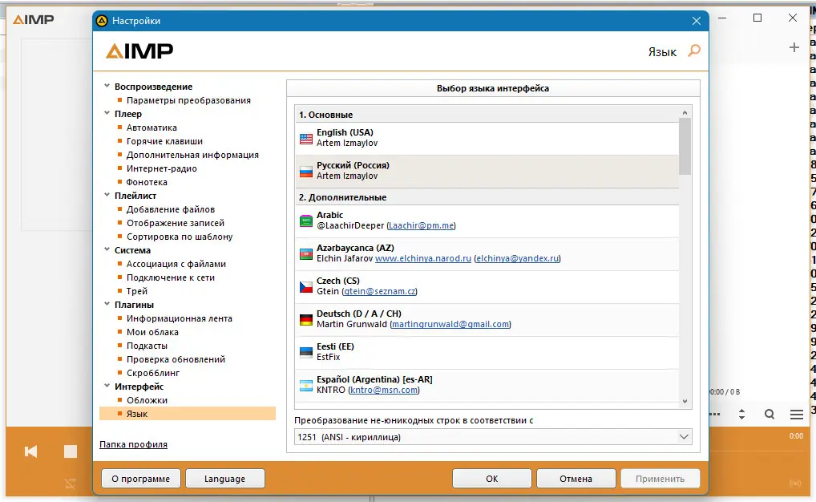Open Обложки settings page
The width and height of the screenshot is (816, 502).
click(x=147, y=400)
